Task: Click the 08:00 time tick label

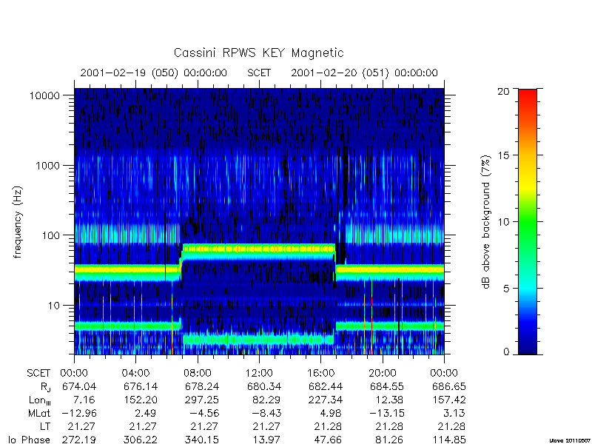Action: [x=198, y=374]
